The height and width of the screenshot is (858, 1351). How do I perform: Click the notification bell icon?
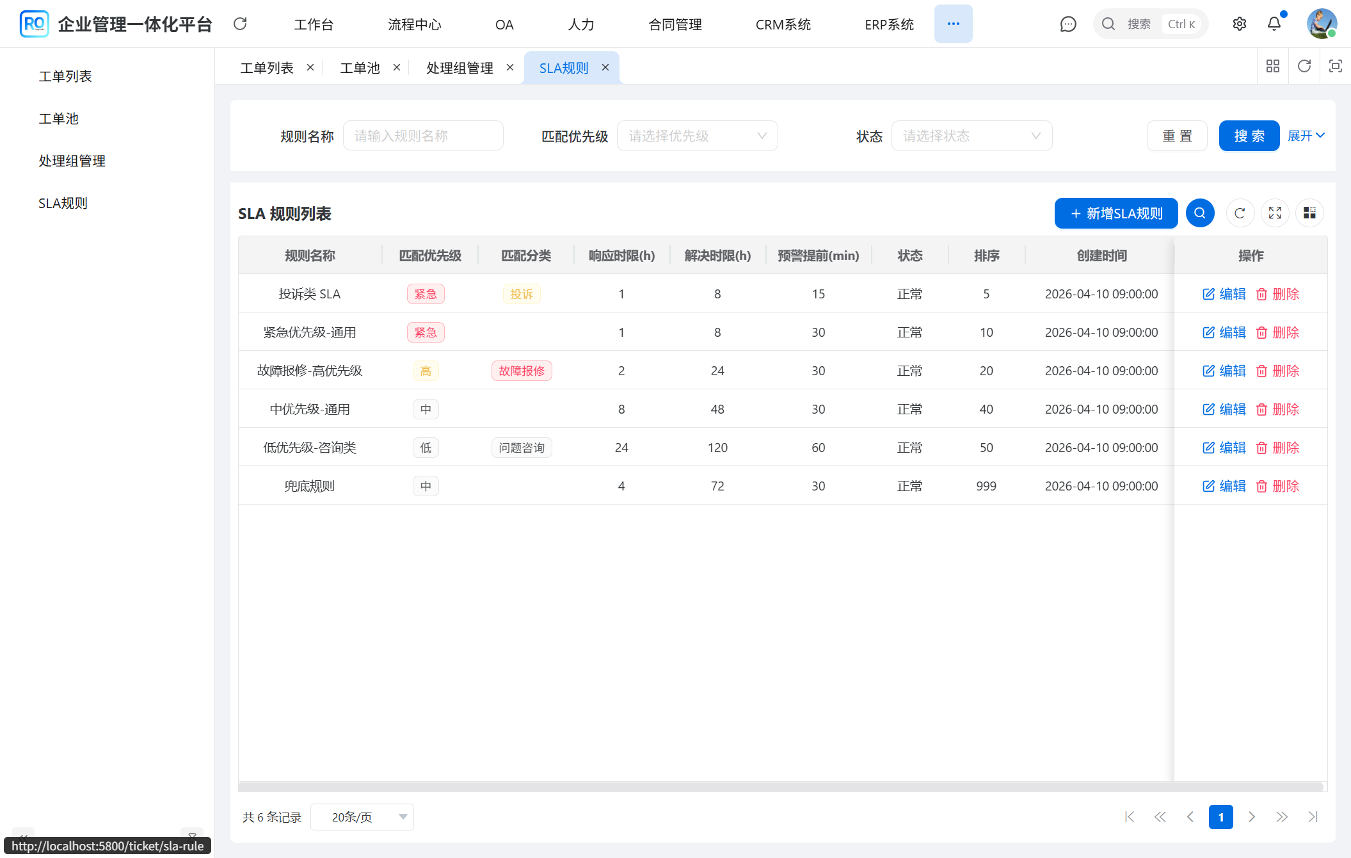1274,24
